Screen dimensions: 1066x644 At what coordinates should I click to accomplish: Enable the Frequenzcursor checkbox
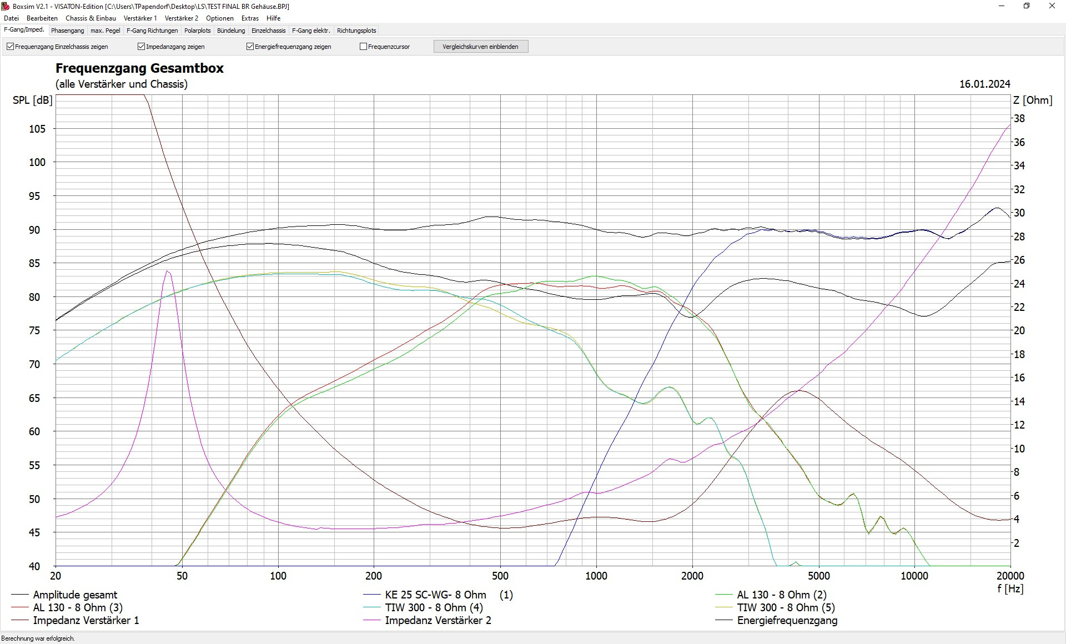364,47
